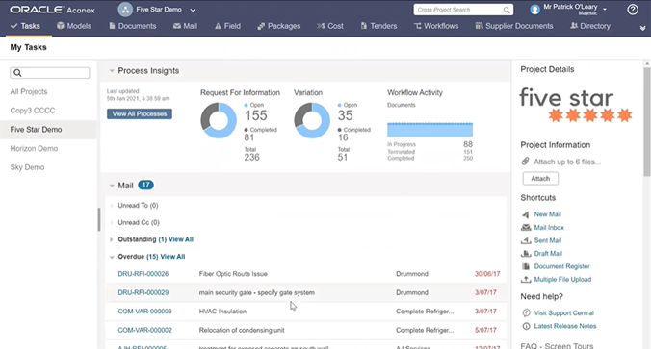Click the New Mail paper plane icon
This screenshot has width=651, height=349.
coord(526,214)
